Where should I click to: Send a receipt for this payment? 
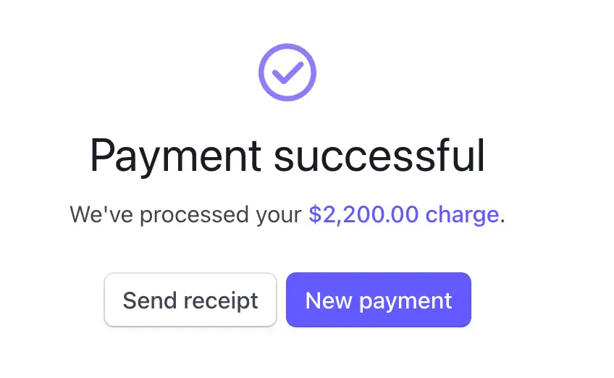click(190, 300)
